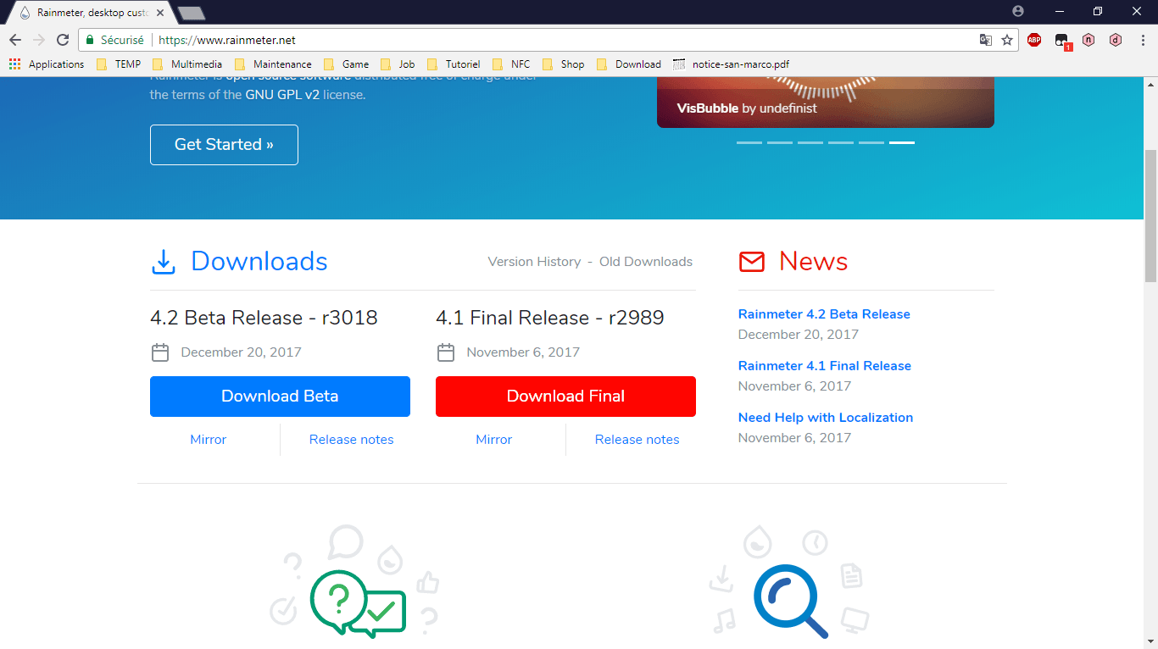1158x649 pixels.
Task: Open the Adblock Plus extension icon
Action: coord(1034,40)
